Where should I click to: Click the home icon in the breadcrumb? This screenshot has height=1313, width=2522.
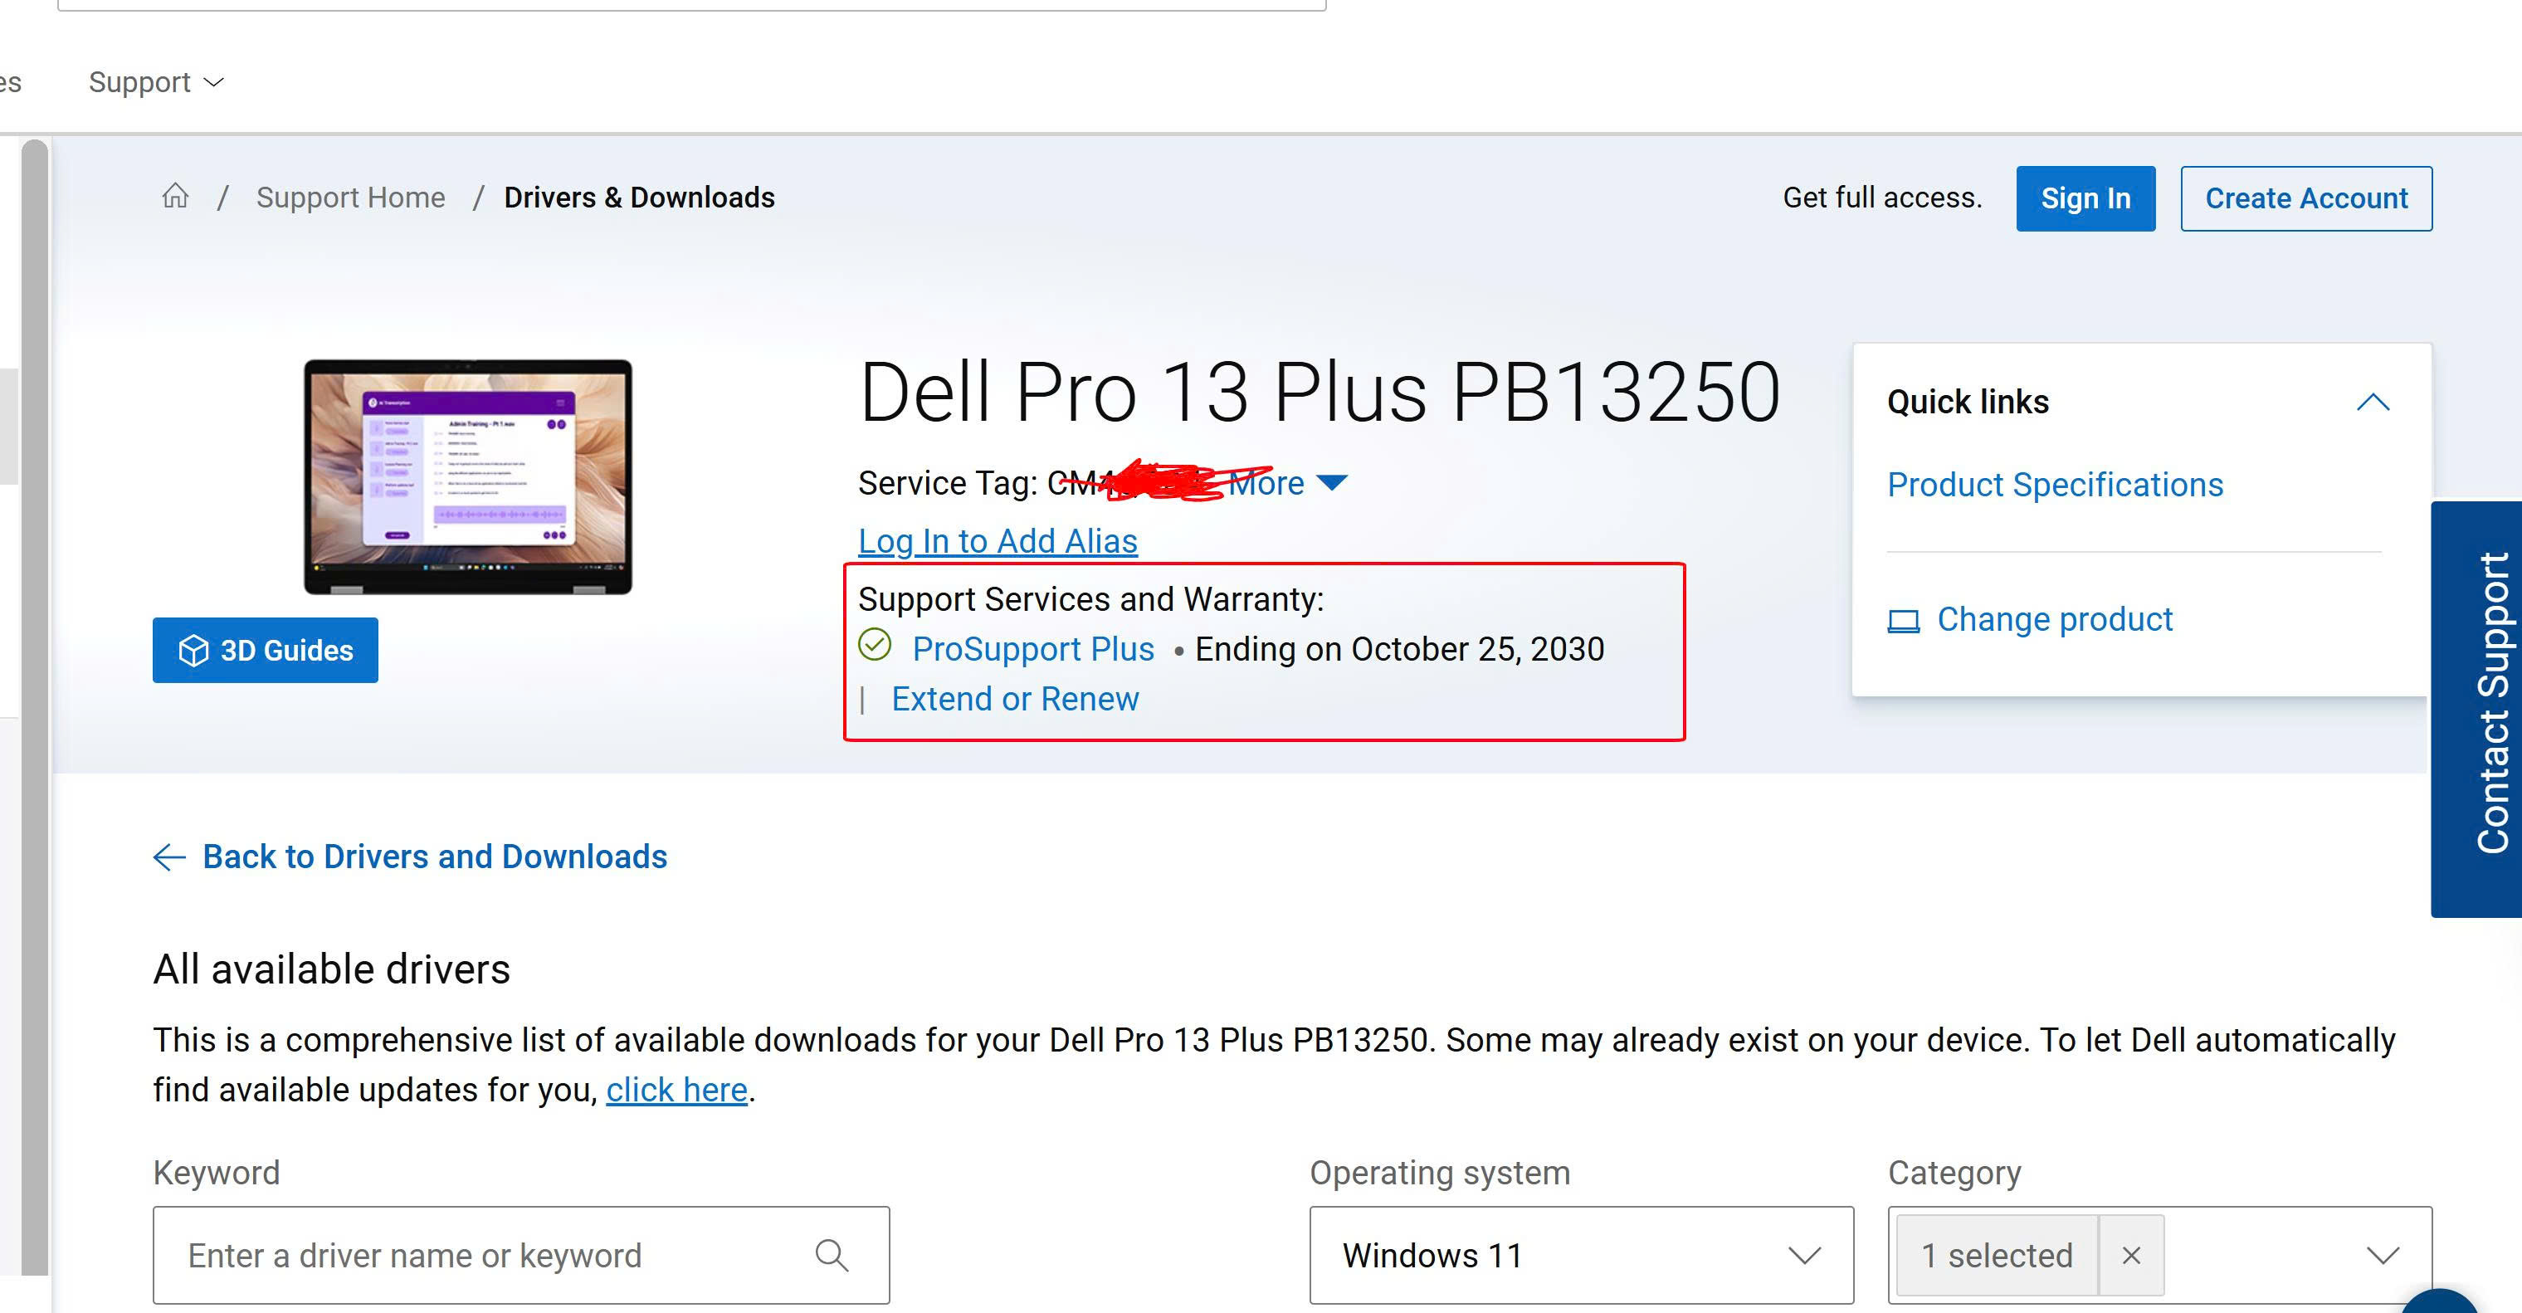click(x=176, y=197)
